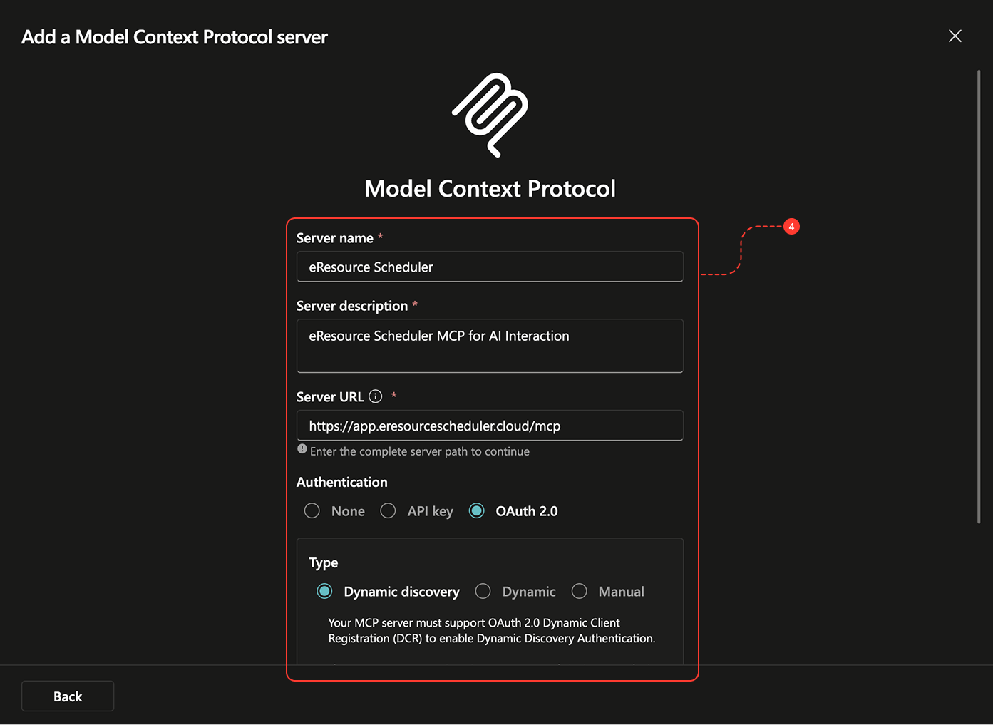
Task: Choose Dynamic OAuth type
Action: click(483, 592)
